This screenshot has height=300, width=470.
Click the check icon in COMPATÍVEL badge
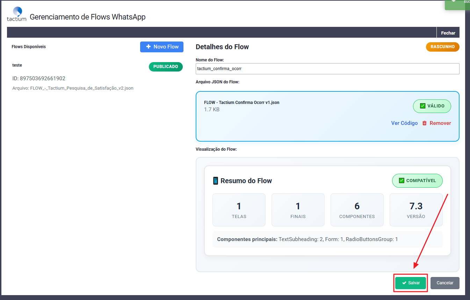click(402, 181)
